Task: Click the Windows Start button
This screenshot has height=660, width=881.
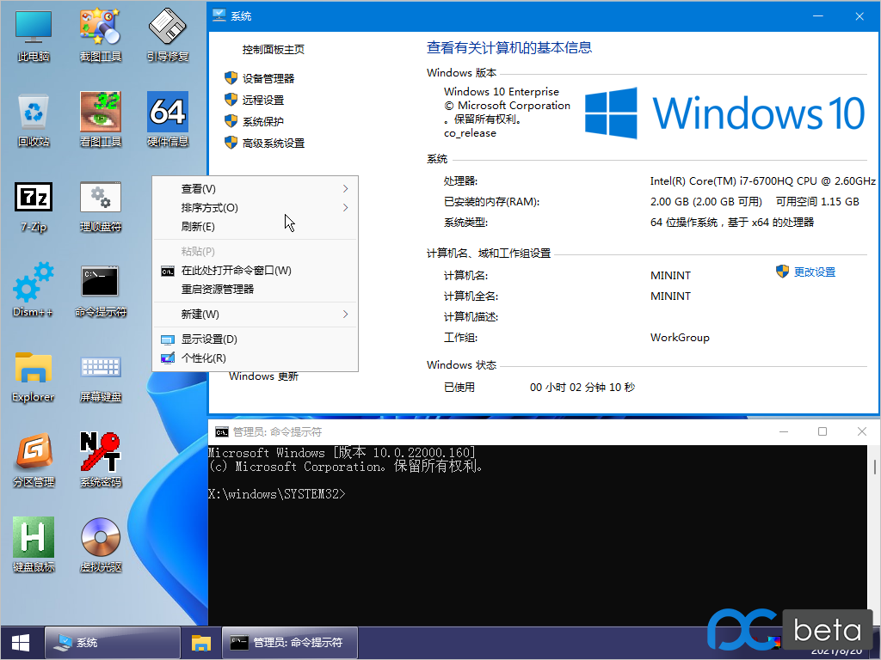Action: point(21,643)
